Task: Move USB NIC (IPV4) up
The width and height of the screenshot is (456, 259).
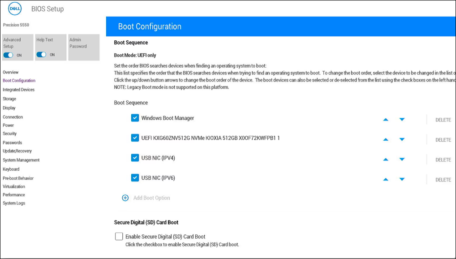Action: pyautogui.click(x=386, y=160)
